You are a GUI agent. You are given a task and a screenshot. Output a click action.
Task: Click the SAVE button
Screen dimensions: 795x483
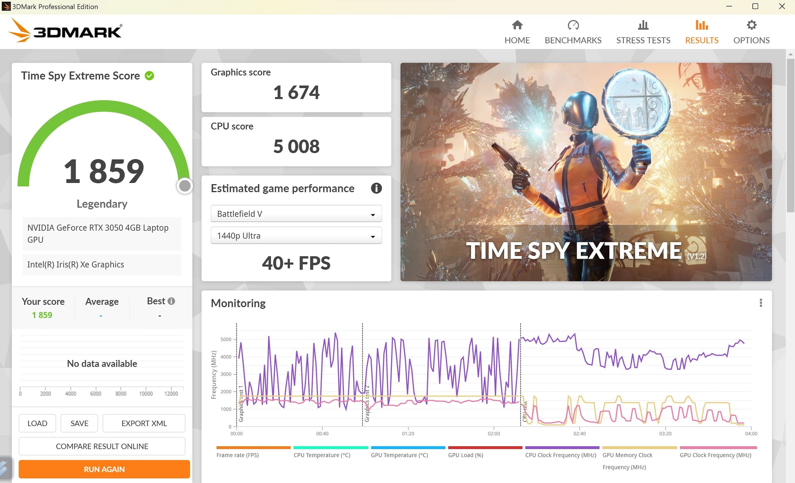point(79,423)
